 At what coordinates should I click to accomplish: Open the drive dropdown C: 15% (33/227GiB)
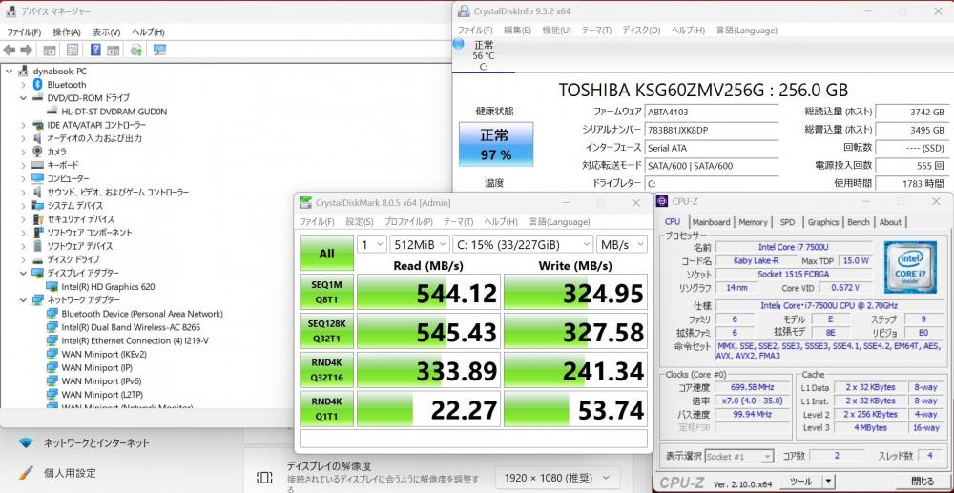tap(523, 244)
